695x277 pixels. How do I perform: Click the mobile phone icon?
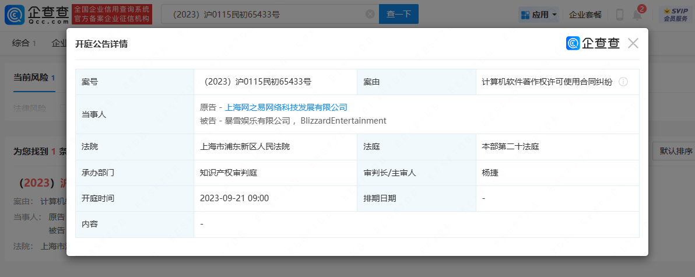coord(620,15)
